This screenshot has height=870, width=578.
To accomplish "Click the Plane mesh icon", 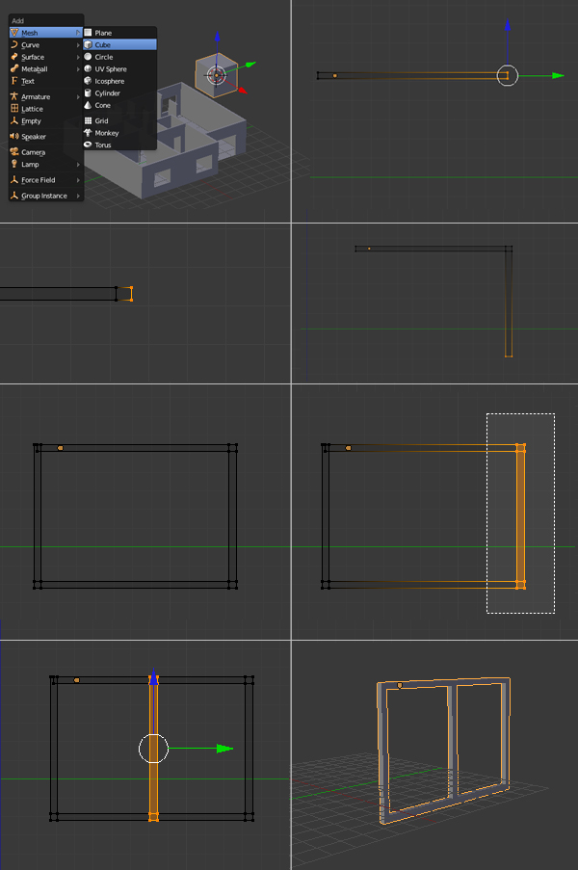I will click(88, 33).
